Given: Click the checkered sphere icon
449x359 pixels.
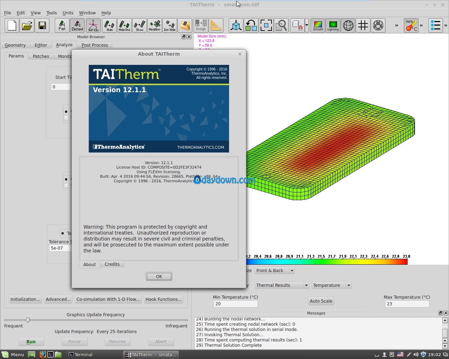Looking at the screenshot, I should tap(378, 26).
